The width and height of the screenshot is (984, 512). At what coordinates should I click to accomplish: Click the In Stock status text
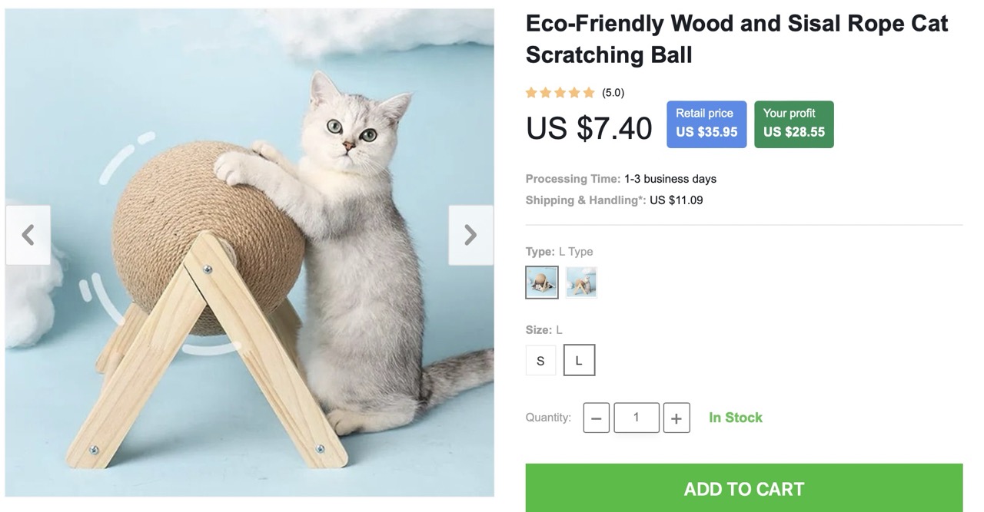(x=736, y=418)
